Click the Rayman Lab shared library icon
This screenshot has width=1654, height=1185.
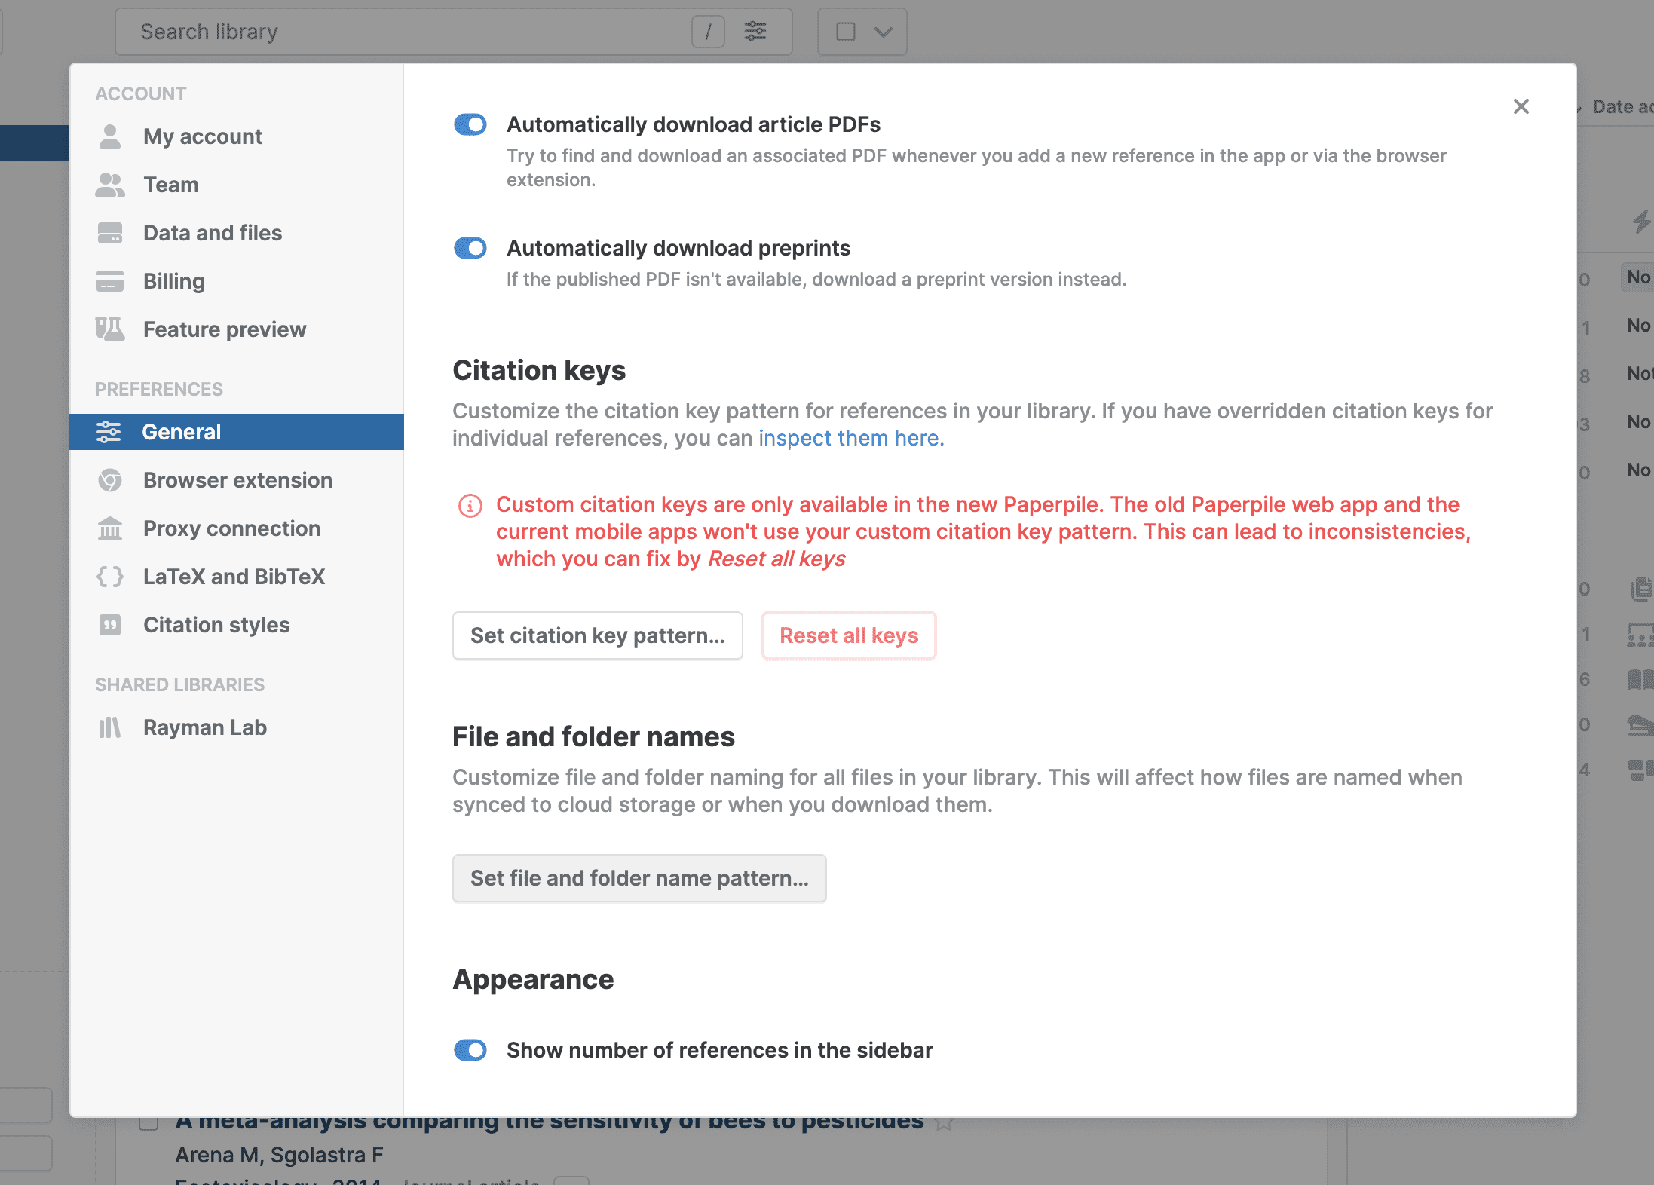click(x=110, y=727)
